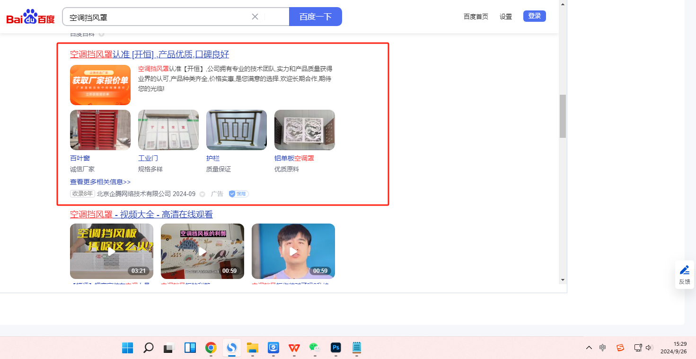
Task: Open 空调挡风罩 - 视频大全 - 高清在线观看 link
Action: click(141, 215)
